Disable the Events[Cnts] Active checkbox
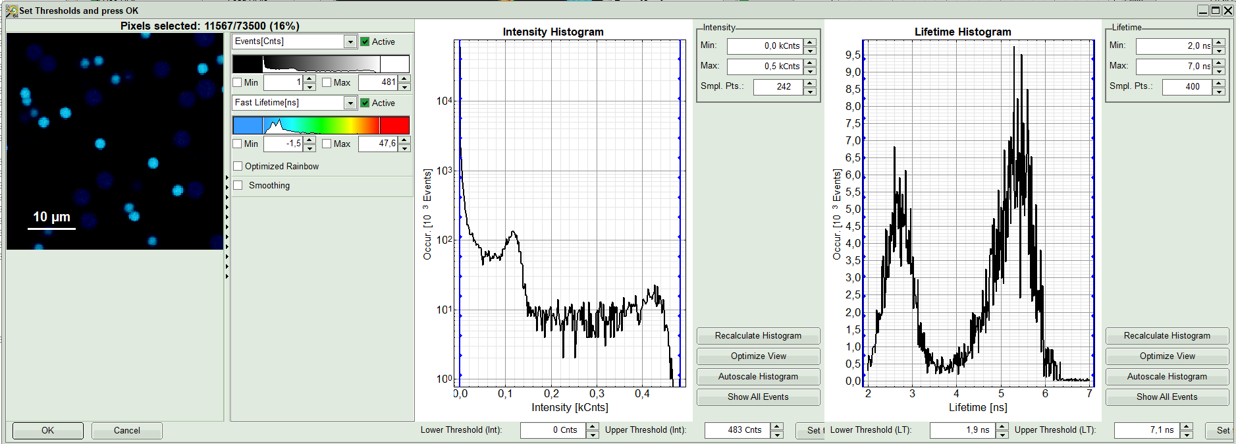 click(x=365, y=42)
